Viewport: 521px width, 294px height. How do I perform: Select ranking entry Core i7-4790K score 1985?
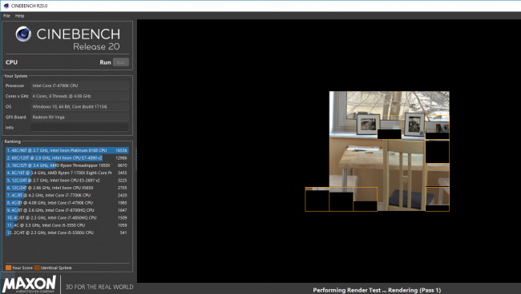point(67,203)
